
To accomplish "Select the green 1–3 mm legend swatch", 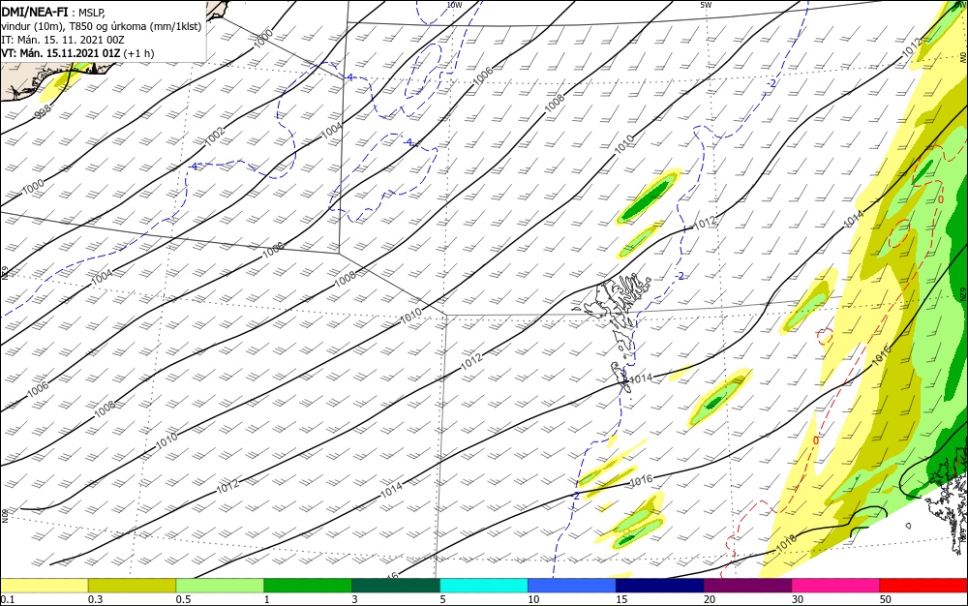I will (308, 586).
